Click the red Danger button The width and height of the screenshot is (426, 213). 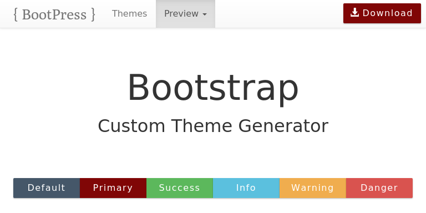coord(379,188)
